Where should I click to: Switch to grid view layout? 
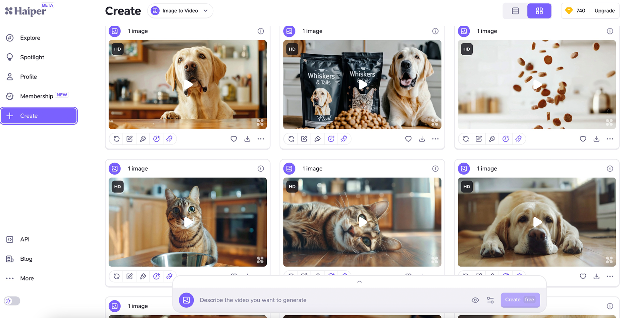pyautogui.click(x=539, y=11)
